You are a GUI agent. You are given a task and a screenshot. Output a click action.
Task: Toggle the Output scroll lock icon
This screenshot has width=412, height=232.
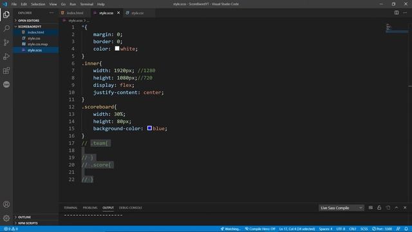pyautogui.click(x=379, y=208)
